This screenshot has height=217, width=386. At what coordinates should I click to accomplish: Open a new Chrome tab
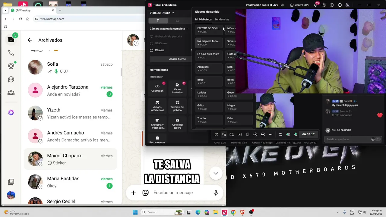click(x=60, y=10)
